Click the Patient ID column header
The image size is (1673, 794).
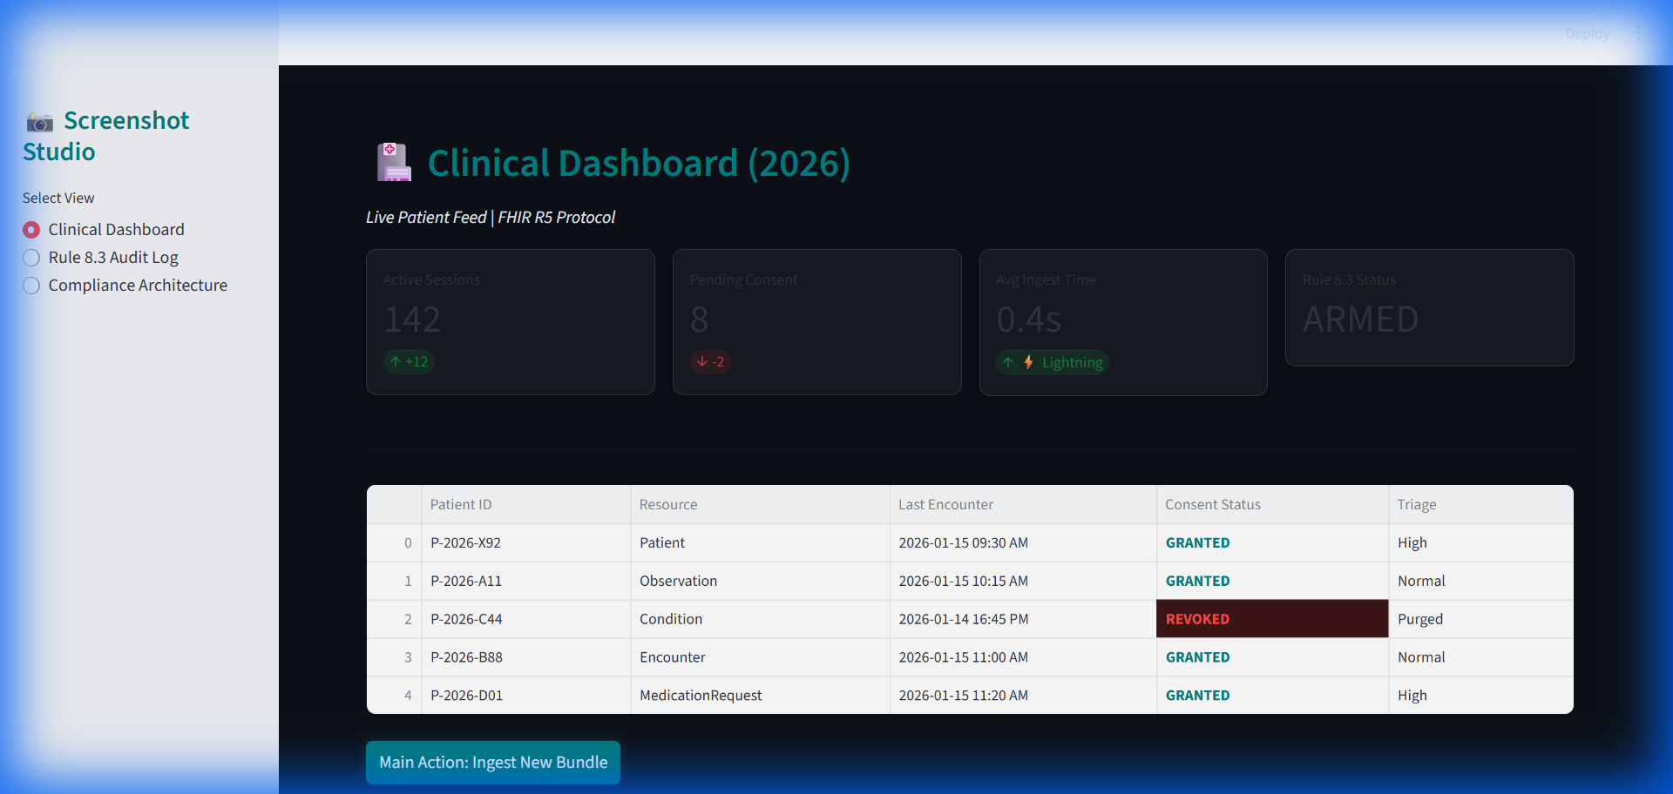pos(461,504)
